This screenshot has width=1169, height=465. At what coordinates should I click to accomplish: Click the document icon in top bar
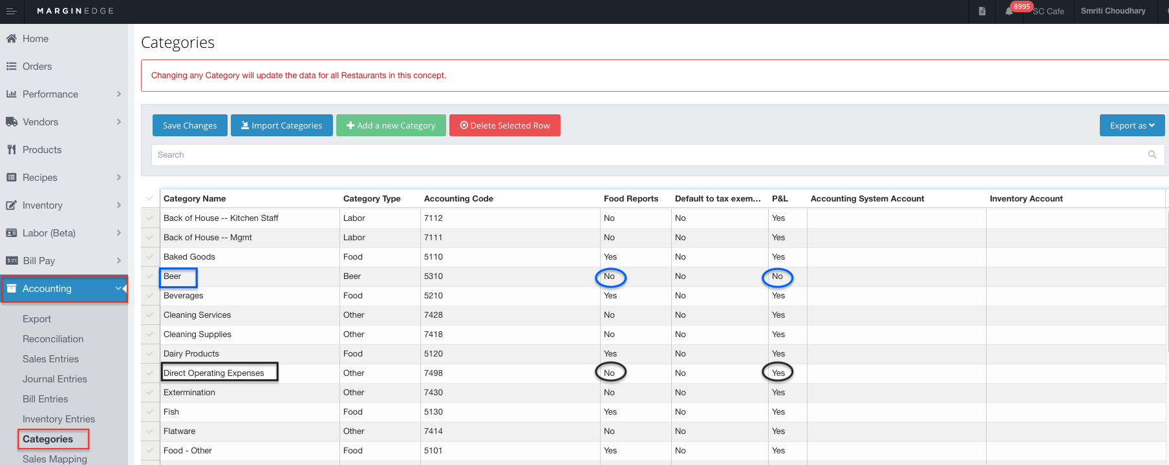pos(982,11)
